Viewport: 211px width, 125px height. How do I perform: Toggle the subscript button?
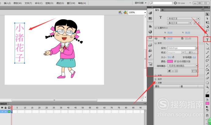[x=196, y=71]
